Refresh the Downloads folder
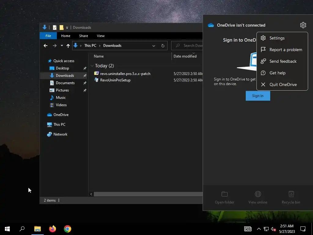The width and height of the screenshot is (313, 235). pyautogui.click(x=163, y=46)
